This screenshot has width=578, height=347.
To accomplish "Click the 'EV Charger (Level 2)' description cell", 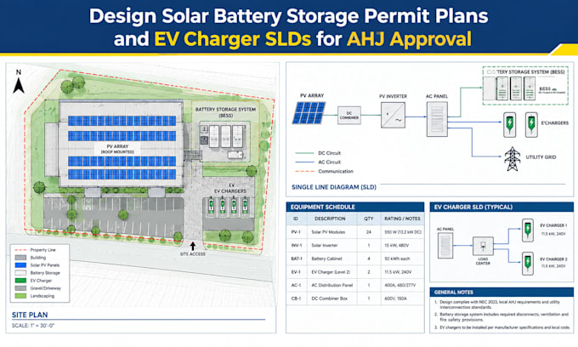I will pos(331,272).
